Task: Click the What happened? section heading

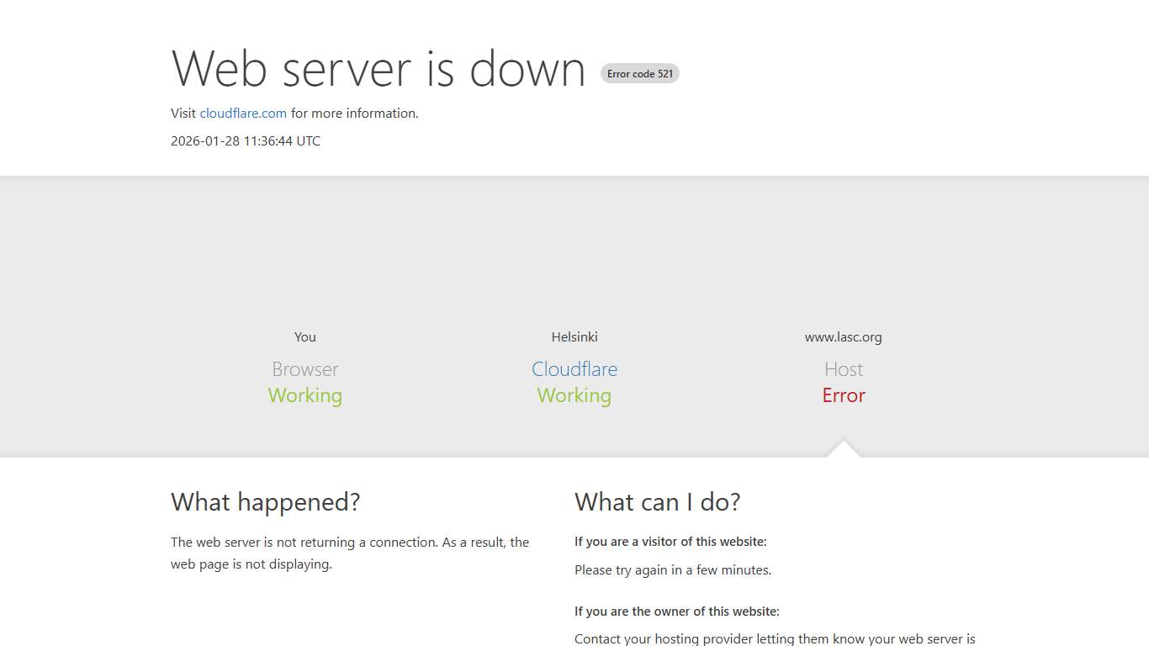Action: pyautogui.click(x=266, y=501)
